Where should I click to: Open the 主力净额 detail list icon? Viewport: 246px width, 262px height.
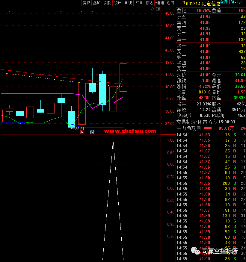click(x=199, y=128)
